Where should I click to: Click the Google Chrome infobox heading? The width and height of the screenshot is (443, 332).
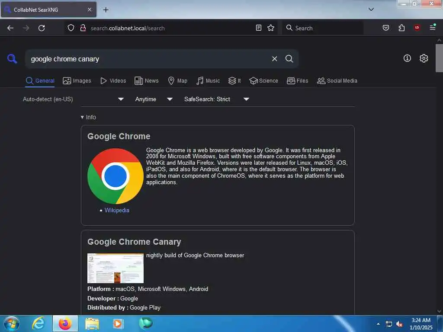pos(119,136)
